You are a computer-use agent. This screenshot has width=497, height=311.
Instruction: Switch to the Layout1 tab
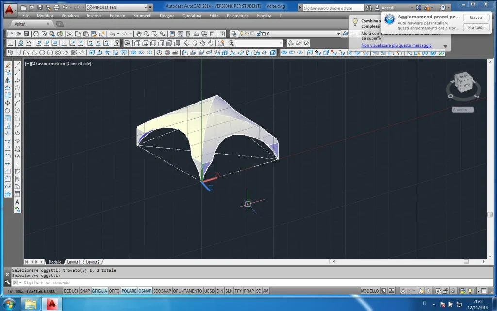click(74, 262)
